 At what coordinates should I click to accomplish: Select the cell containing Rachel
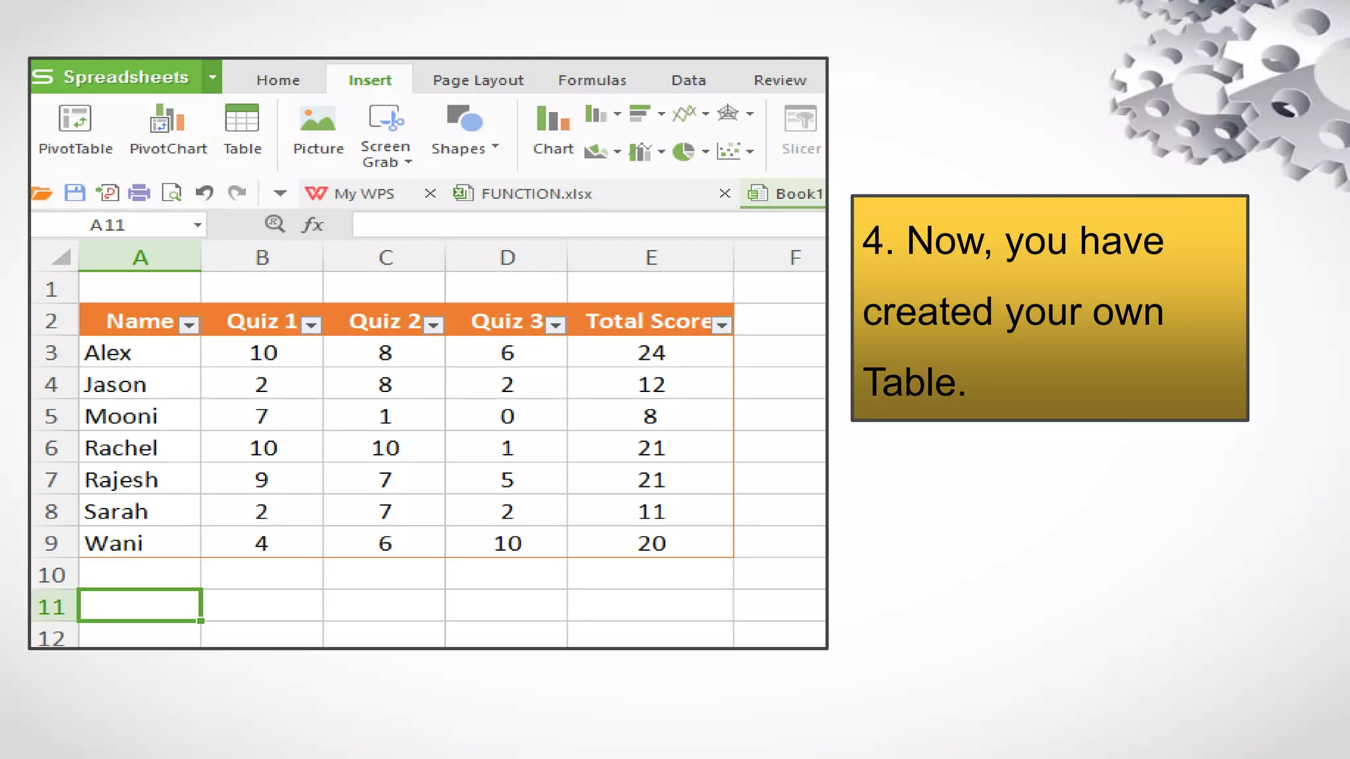click(140, 448)
